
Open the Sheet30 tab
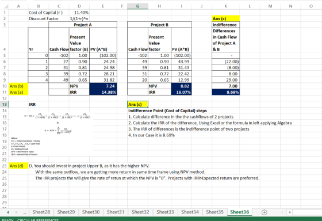(x=91, y=212)
